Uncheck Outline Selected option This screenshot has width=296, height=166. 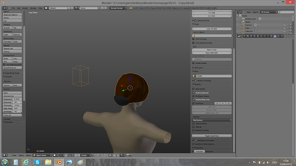(x=193, y=92)
